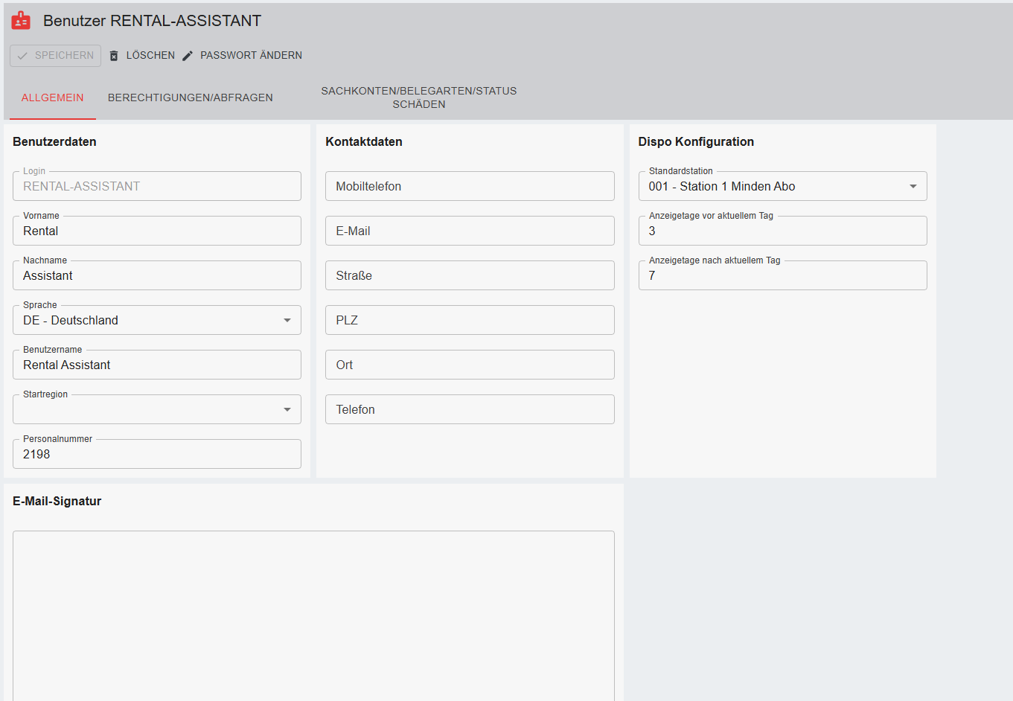Click the trash icon next to Löschen

click(114, 56)
